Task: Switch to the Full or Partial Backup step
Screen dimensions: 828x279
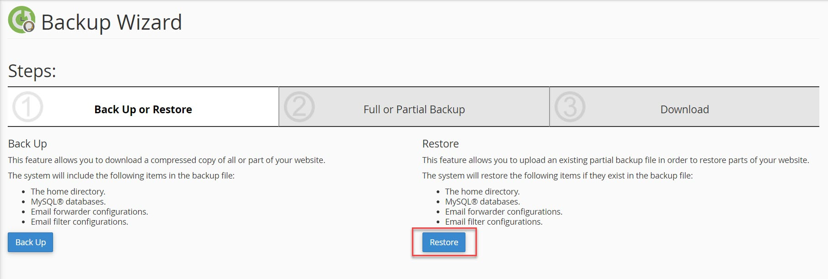Action: tap(413, 110)
